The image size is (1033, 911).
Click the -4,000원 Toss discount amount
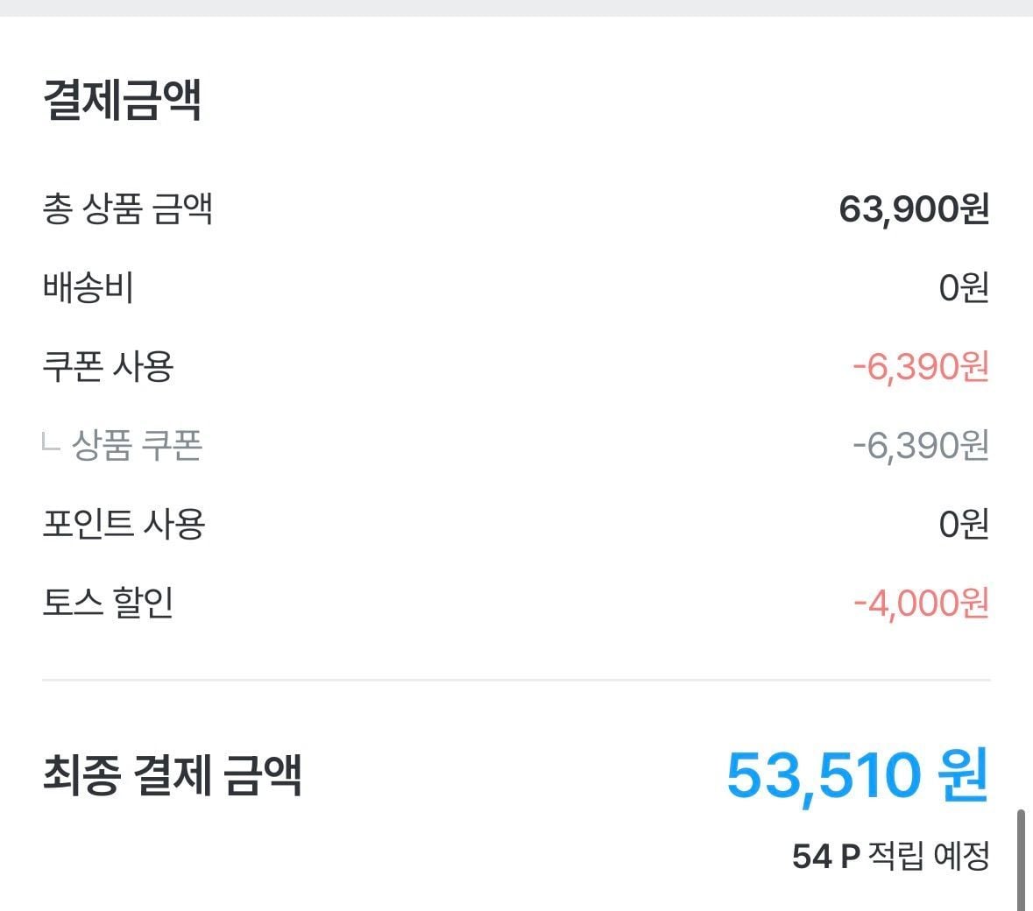point(920,603)
